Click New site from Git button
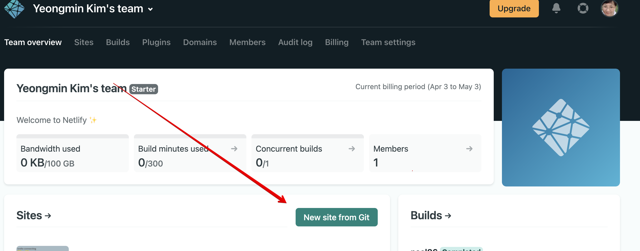640x251 pixels. 336,217
